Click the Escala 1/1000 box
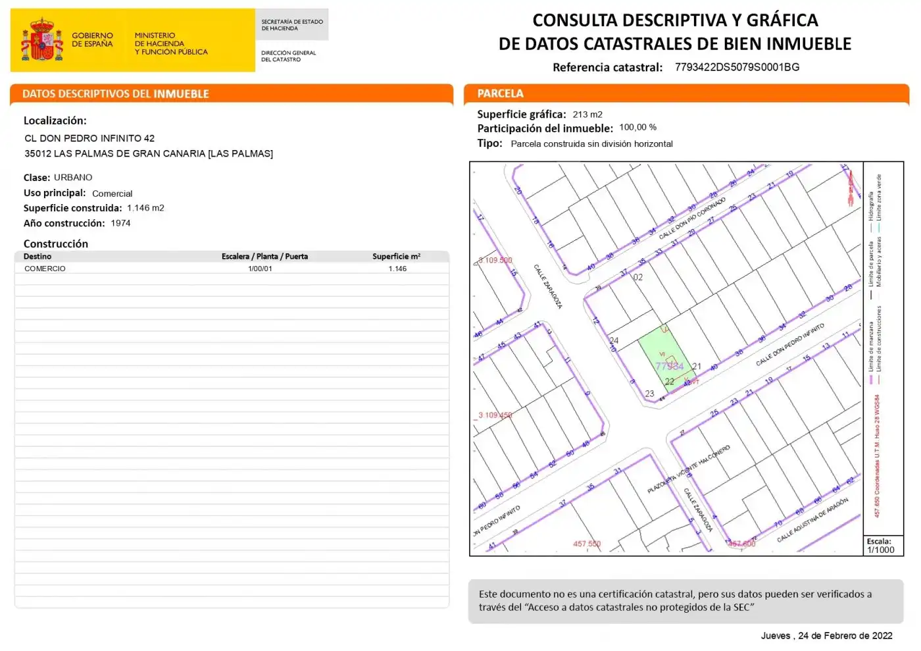Image resolution: width=921 pixels, height=651 pixels. pyautogui.click(x=883, y=546)
